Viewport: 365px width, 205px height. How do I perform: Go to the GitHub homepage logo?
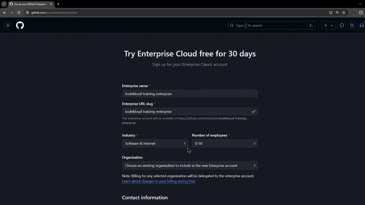pyautogui.click(x=20, y=25)
